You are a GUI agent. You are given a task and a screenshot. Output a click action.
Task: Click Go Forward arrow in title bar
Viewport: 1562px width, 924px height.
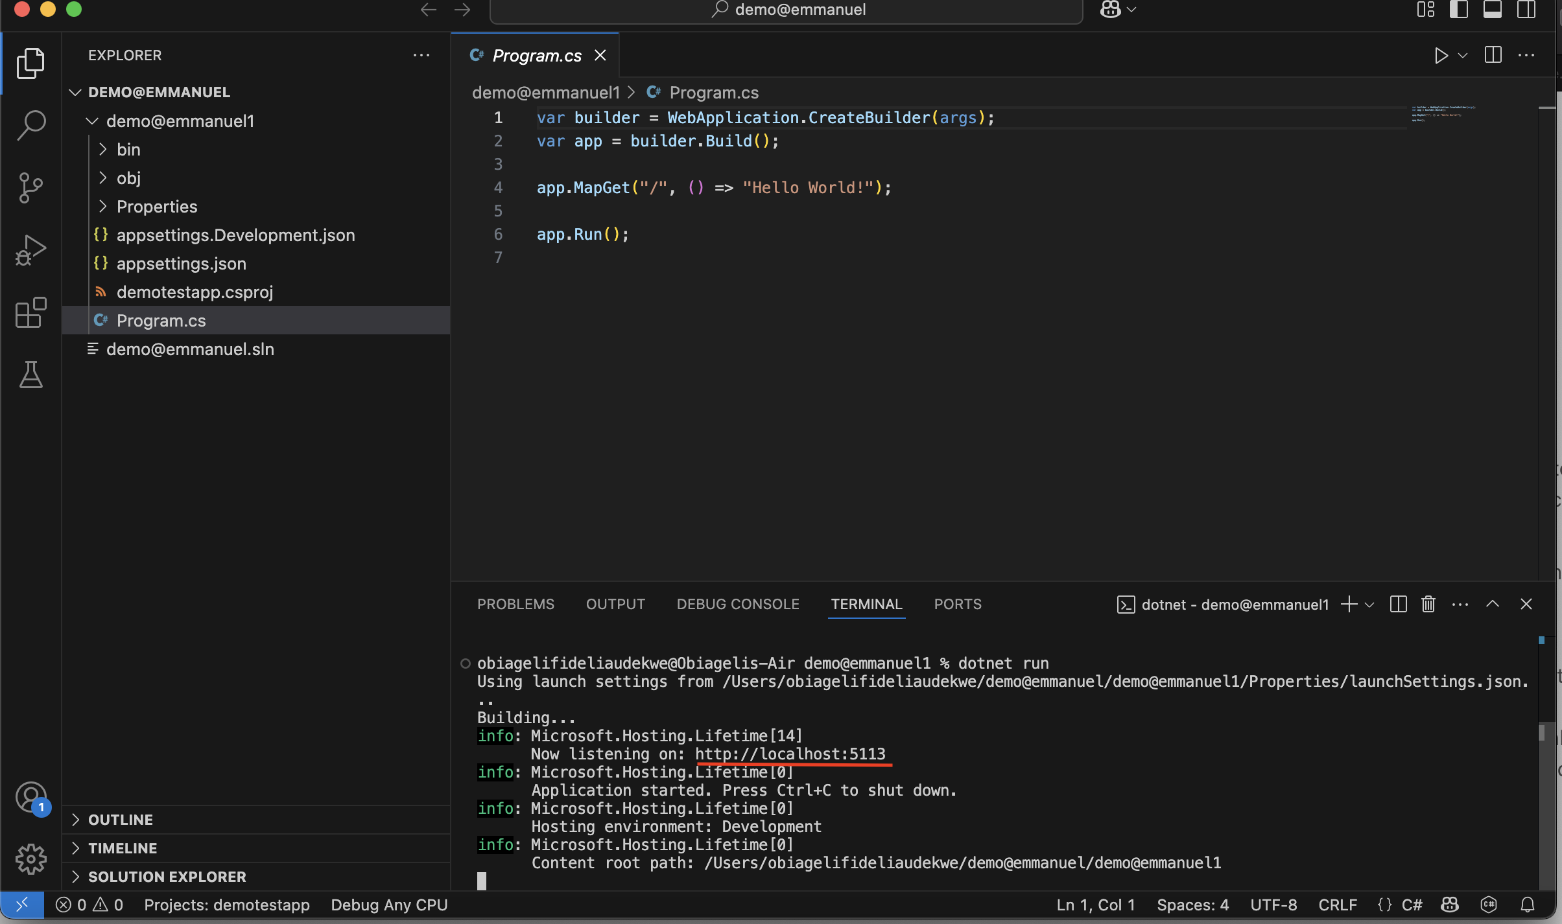[x=462, y=10]
